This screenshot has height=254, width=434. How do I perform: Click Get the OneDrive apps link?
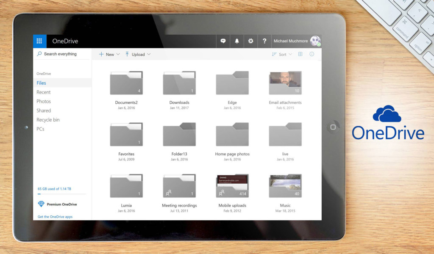tap(55, 217)
